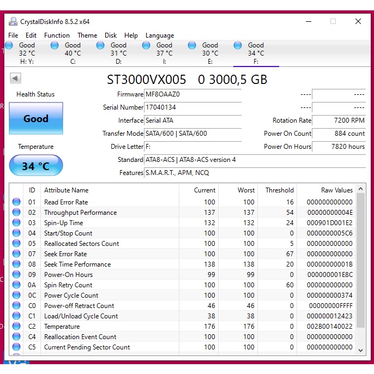Click the attribute list scroll down arrow
The height and width of the screenshot is (374, 374).
pos(361,351)
